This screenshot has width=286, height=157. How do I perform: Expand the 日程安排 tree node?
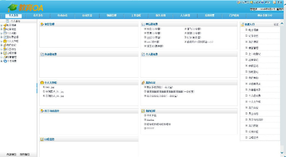coord(1,53)
